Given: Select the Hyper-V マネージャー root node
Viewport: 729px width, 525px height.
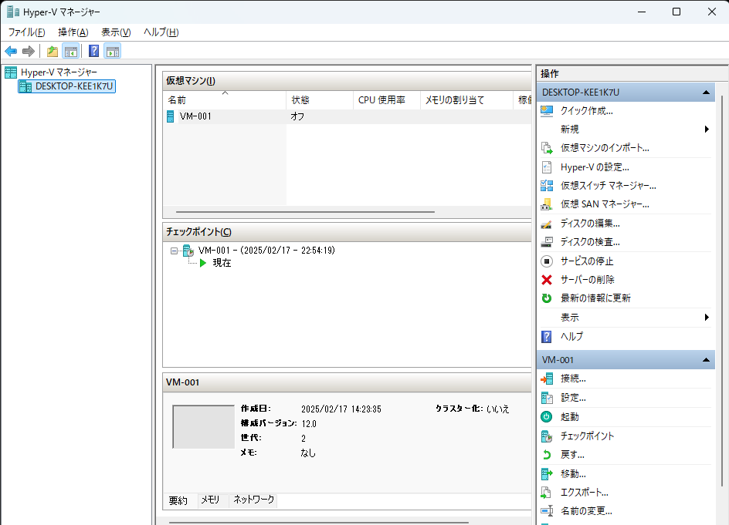Looking at the screenshot, I should tap(59, 72).
